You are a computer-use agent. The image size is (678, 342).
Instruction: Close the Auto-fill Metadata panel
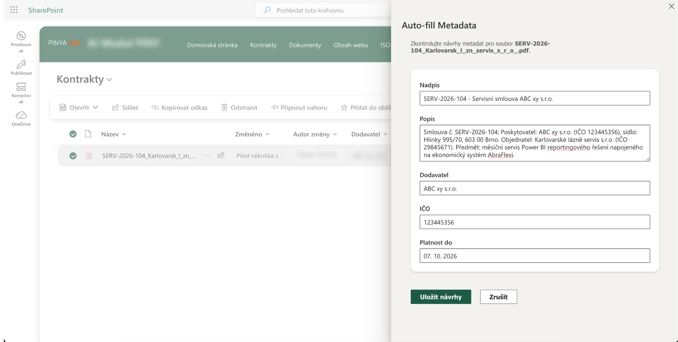(672, 6)
